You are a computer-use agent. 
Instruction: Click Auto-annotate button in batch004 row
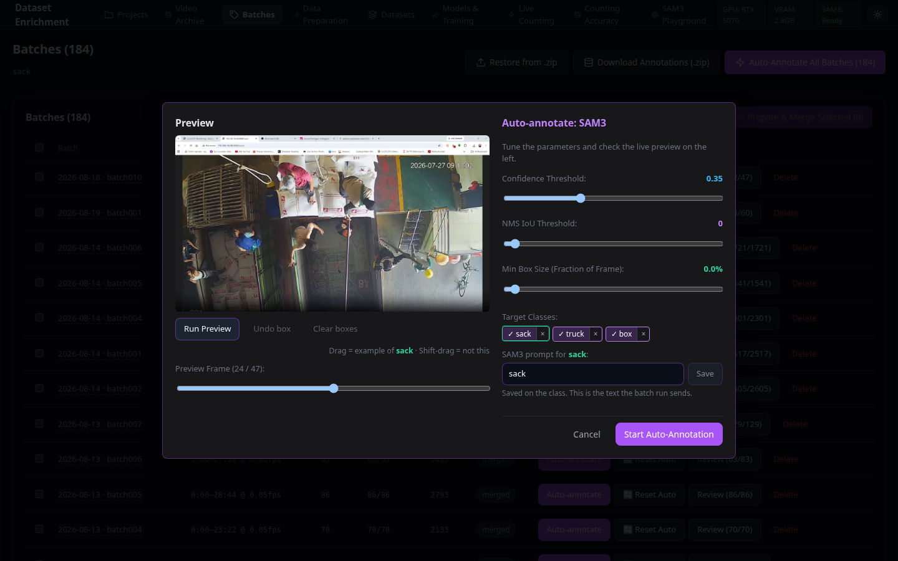574,529
